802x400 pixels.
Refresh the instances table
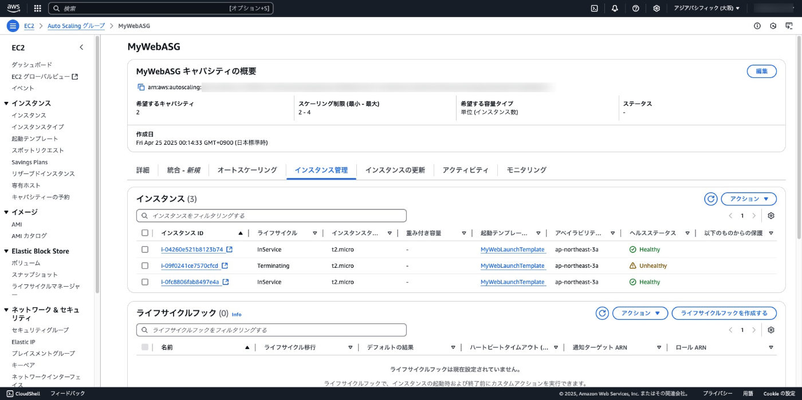[x=711, y=199]
